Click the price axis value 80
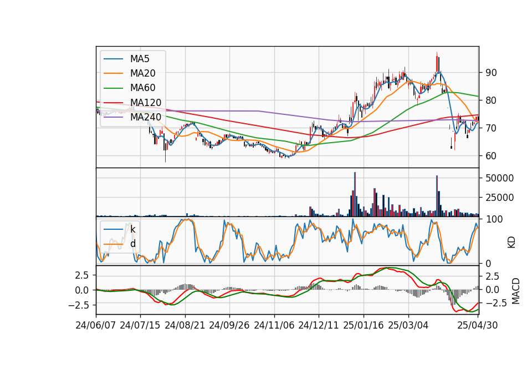The height and width of the screenshot is (383, 532). (492, 100)
